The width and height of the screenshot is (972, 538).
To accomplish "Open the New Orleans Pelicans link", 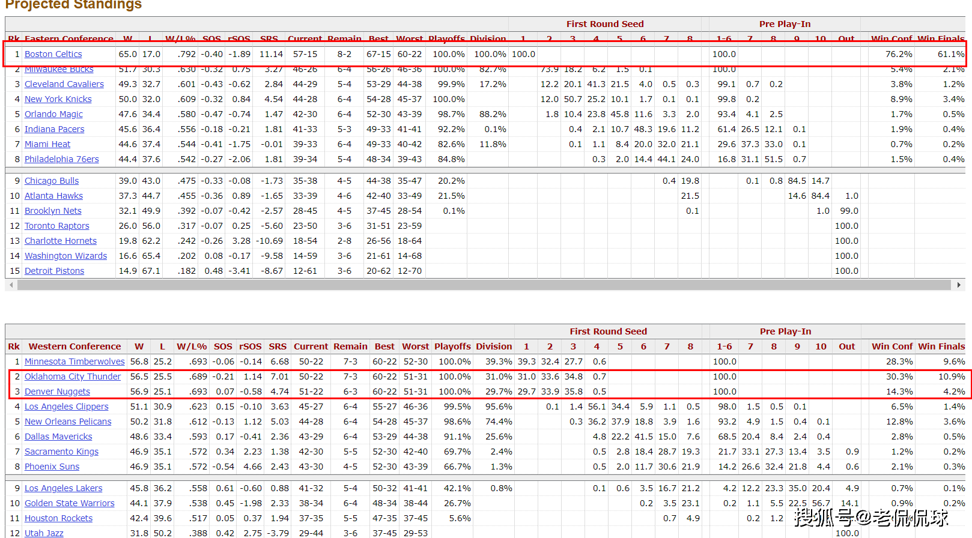I will coord(68,422).
